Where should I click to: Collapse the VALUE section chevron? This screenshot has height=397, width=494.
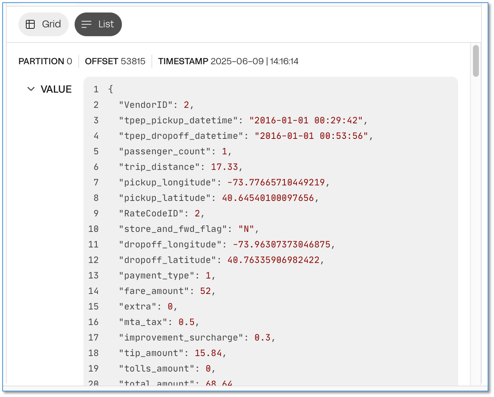tap(31, 89)
